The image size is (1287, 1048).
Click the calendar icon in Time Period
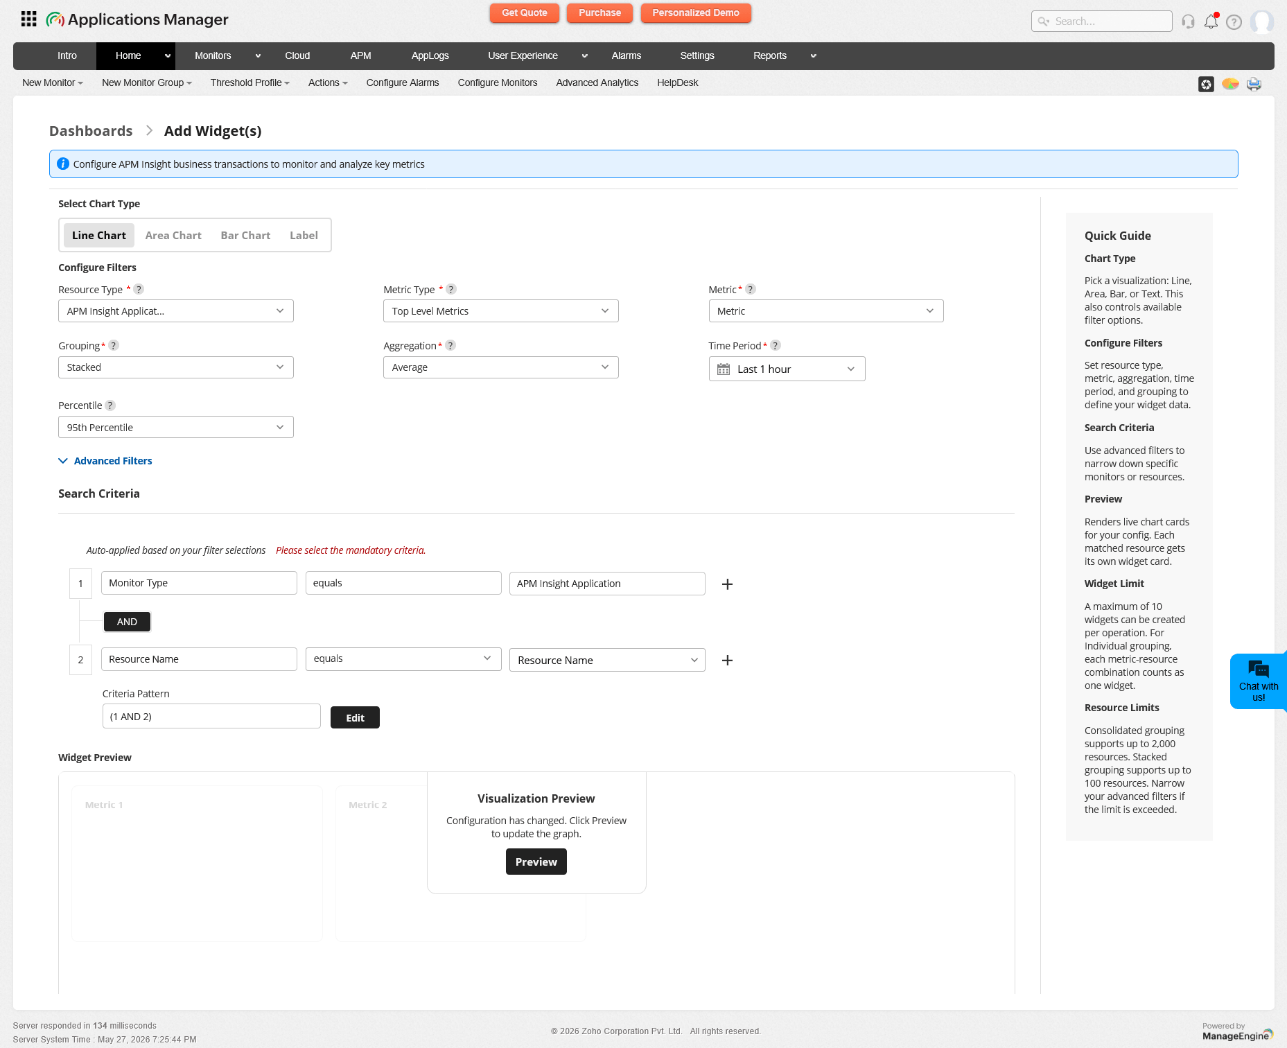click(724, 369)
